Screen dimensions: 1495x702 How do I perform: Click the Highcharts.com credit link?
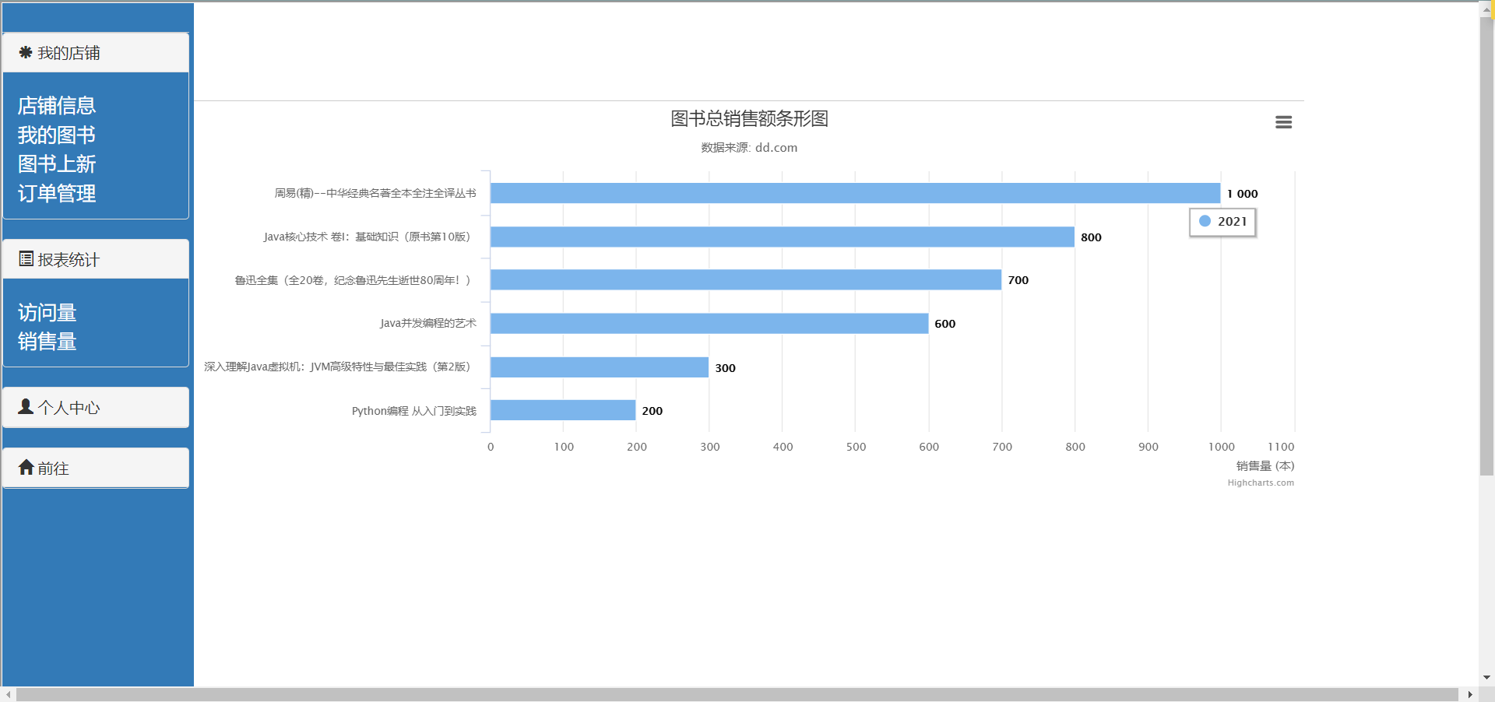coord(1261,483)
